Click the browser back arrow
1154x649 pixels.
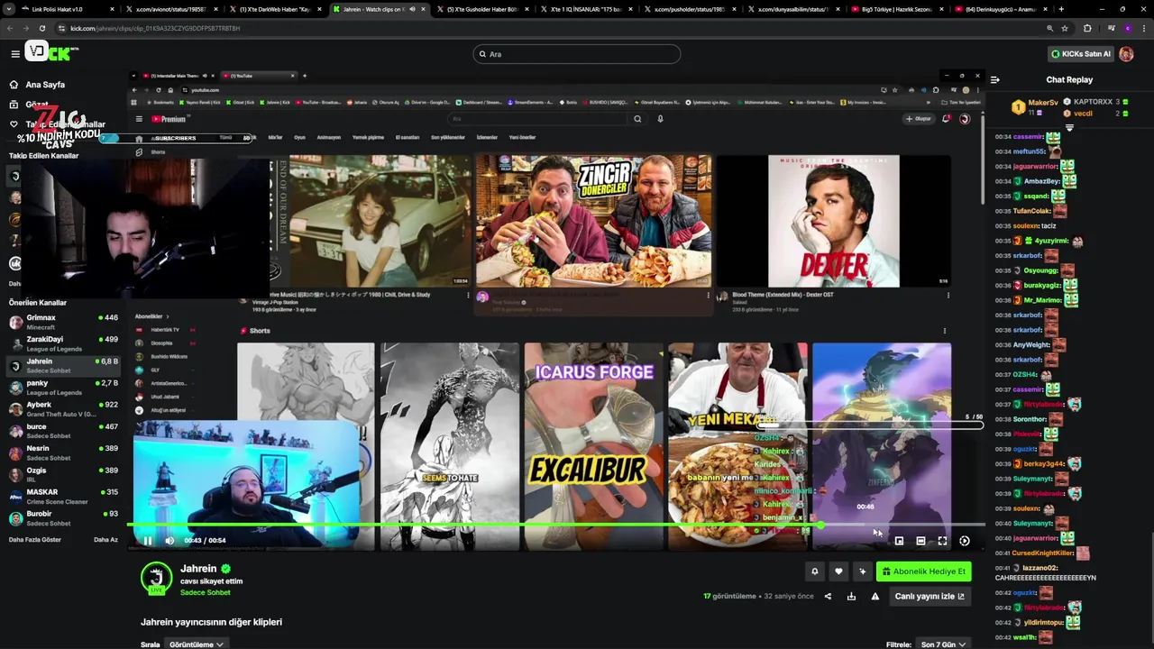(x=11, y=28)
